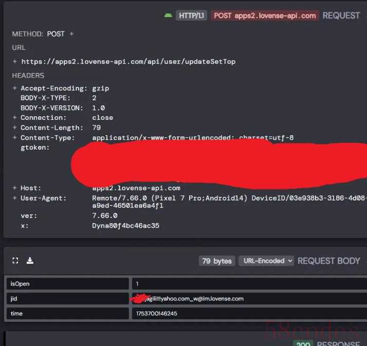The image size is (367, 346).
Task: Click the gzip Accept-Encoding value
Action: (101, 88)
